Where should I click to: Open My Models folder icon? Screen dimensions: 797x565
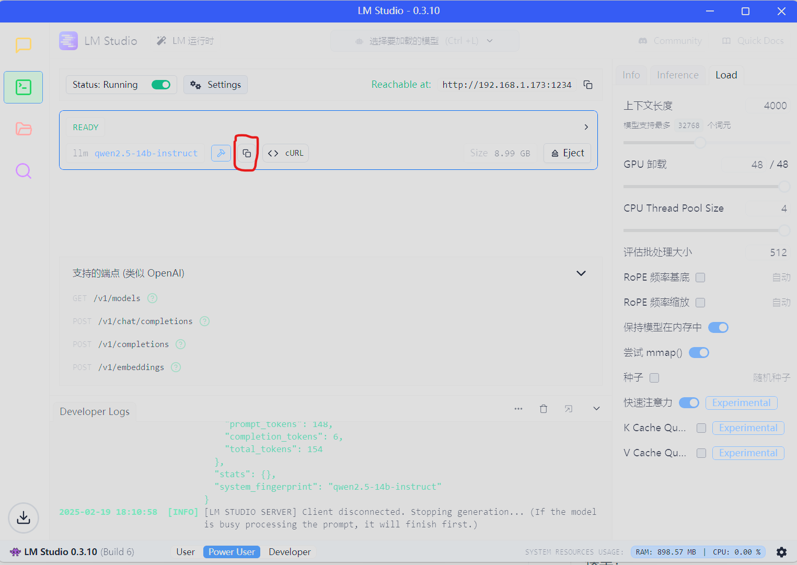coord(24,129)
